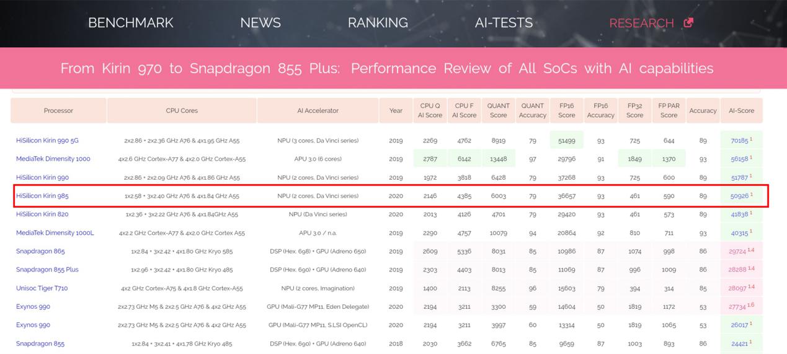Open the Exynos 990 S.LSI OpenCL row link

pyautogui.click(x=33, y=325)
